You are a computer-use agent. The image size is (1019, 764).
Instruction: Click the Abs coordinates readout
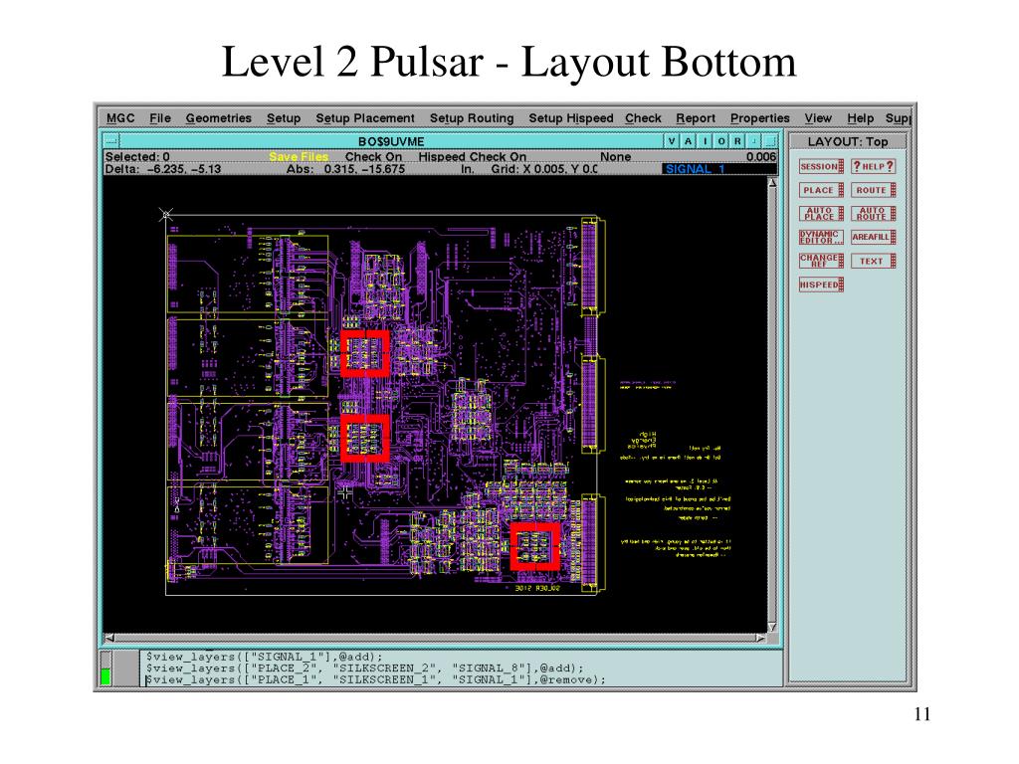[345, 169]
